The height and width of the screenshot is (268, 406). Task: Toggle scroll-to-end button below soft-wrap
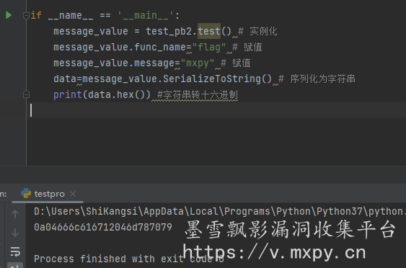15,266
